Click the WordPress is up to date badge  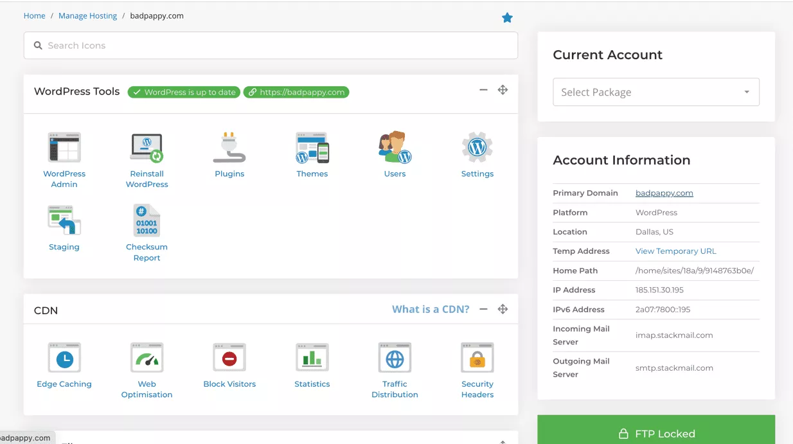click(x=184, y=92)
